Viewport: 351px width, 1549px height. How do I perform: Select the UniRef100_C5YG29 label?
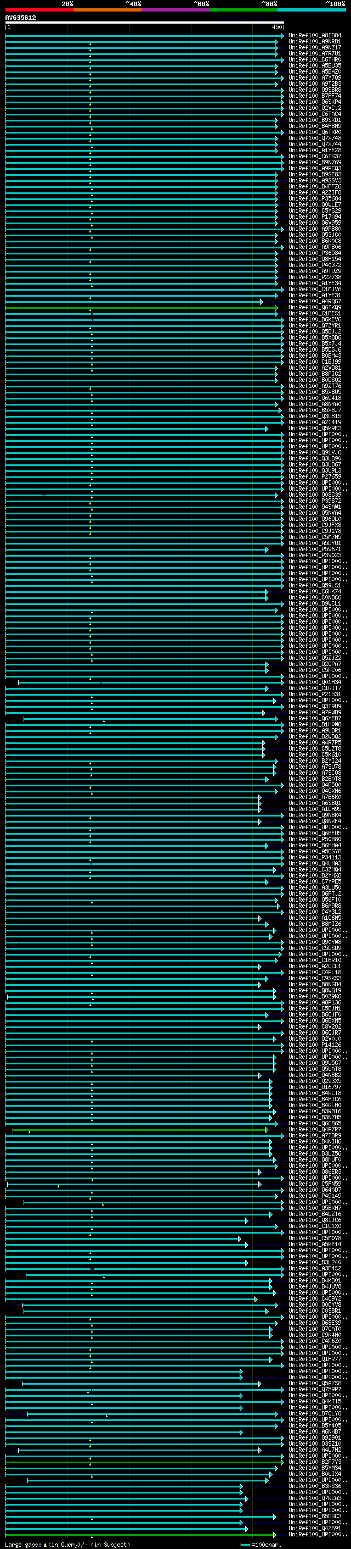pyautogui.click(x=315, y=210)
